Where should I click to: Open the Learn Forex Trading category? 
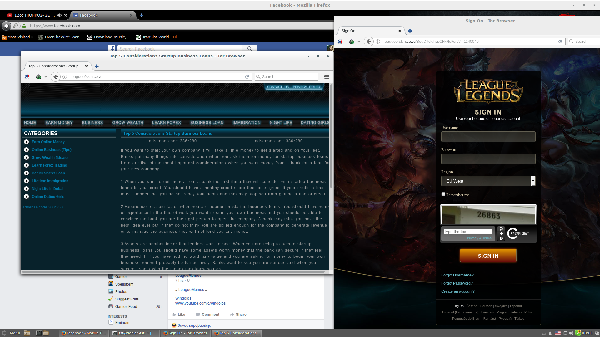pos(49,165)
